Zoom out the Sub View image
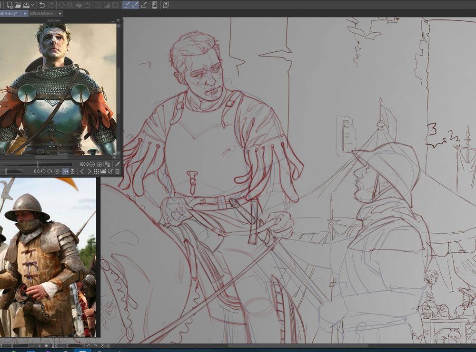The image size is (476, 352). tap(92, 164)
